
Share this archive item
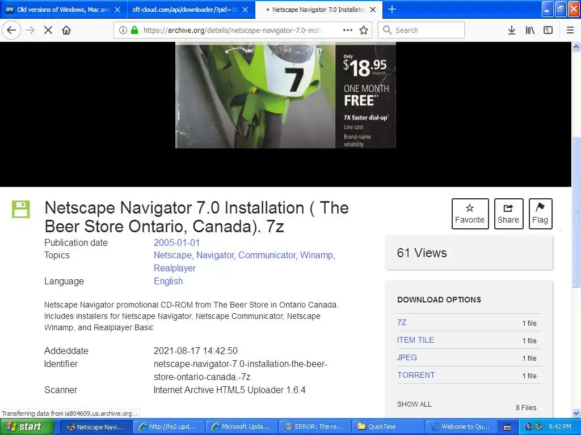tap(508, 214)
